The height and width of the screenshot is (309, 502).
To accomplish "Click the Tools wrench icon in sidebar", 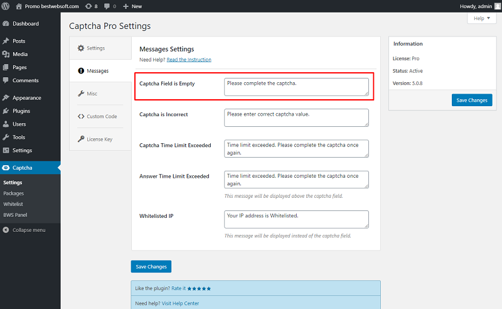I will click(x=6, y=137).
